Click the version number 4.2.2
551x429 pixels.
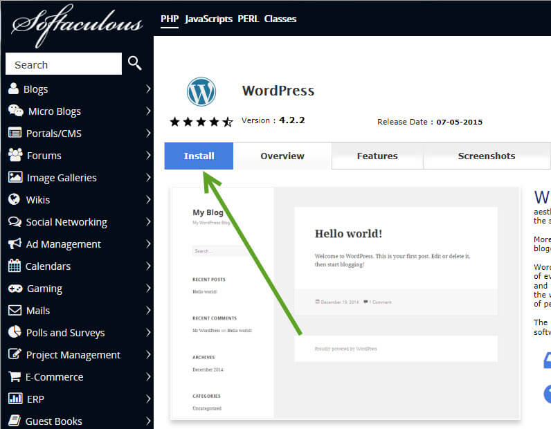click(291, 120)
